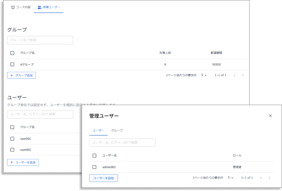Image resolution: width=282 pixels, height=191 pixels.
Task: Switch to the 受講ユーザー tab
Action: tap(48, 7)
